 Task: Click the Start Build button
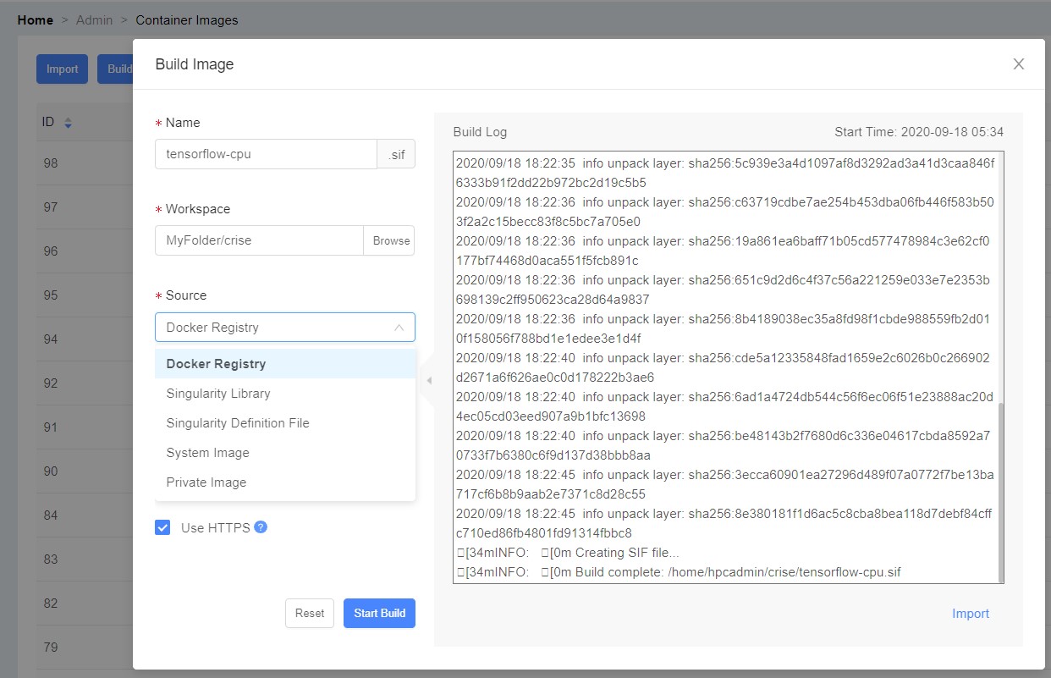point(379,614)
